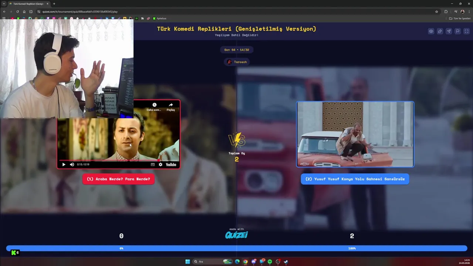Open YouTube player settings gear
The width and height of the screenshot is (473, 266).
pos(160,164)
